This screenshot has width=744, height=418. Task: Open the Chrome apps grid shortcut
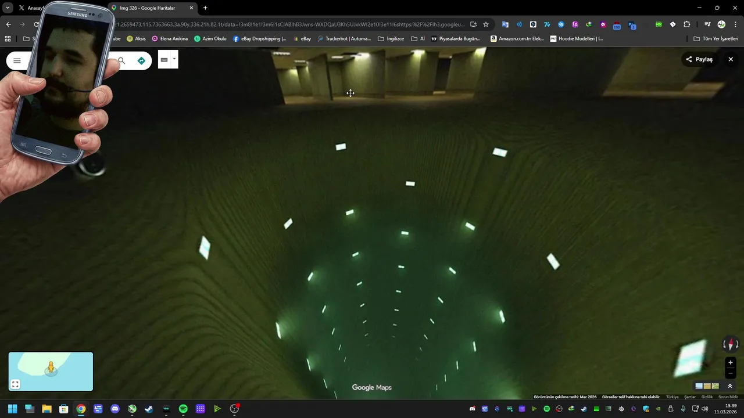(8, 39)
